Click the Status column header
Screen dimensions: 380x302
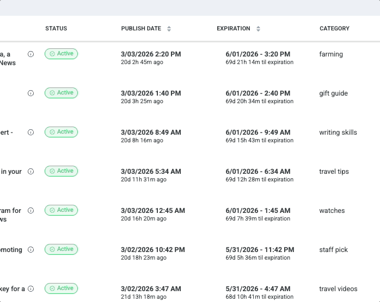pos(56,29)
